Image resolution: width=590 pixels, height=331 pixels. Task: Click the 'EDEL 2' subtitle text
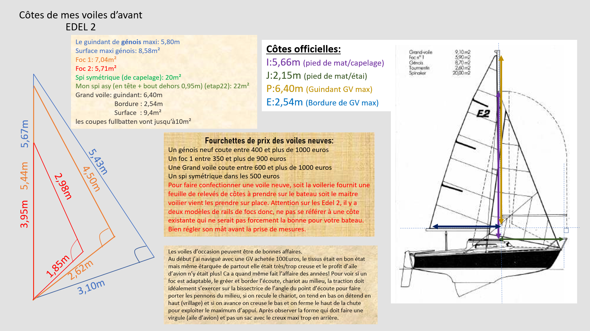81,27
